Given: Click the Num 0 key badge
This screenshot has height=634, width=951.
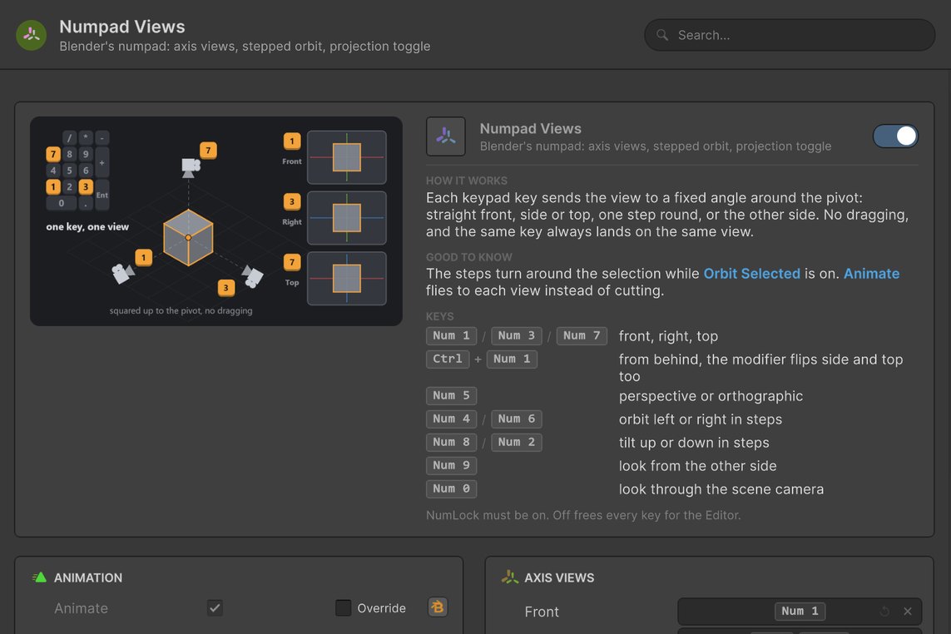Looking at the screenshot, I should (451, 488).
